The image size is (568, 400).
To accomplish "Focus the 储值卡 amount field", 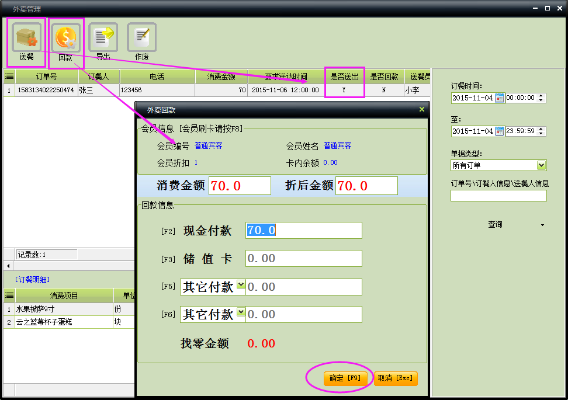I will (x=303, y=259).
